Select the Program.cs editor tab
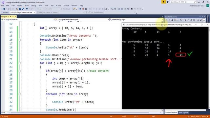Screen dimensions: 210x118 point(5,17)
